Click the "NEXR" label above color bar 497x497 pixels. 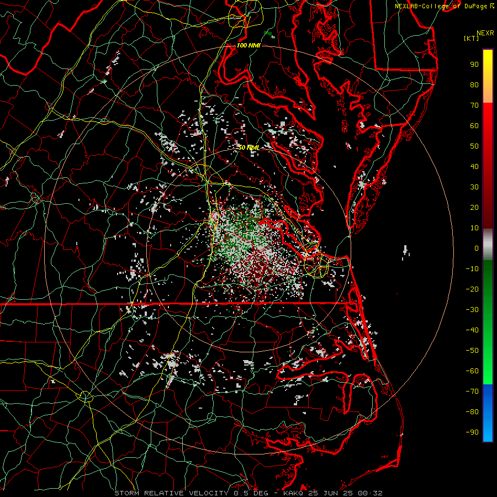[485, 33]
